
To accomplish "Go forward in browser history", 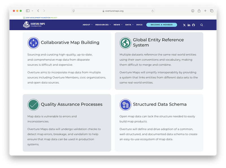I will (44, 11).
